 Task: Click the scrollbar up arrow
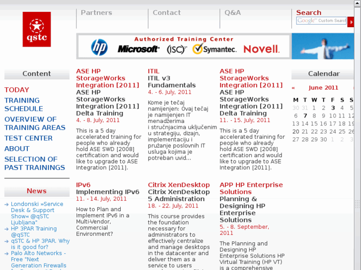358,3
